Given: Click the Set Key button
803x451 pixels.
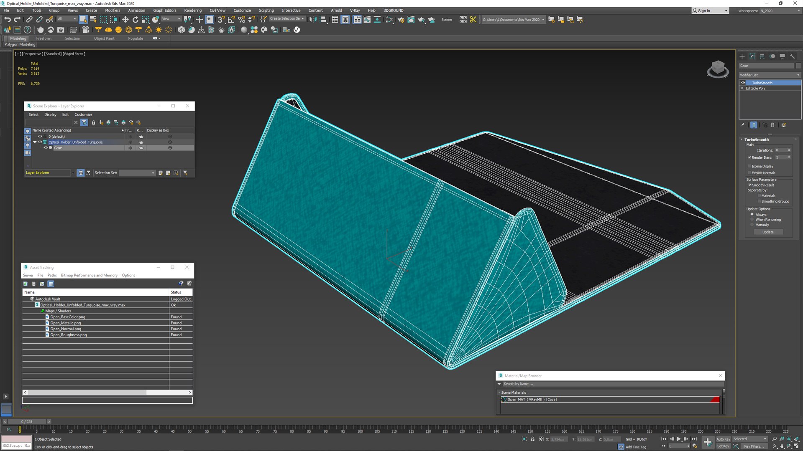Looking at the screenshot, I should 723,446.
